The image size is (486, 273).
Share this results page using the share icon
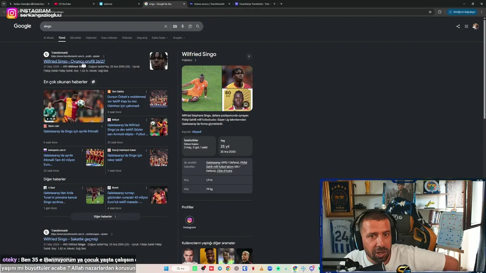coord(458,26)
